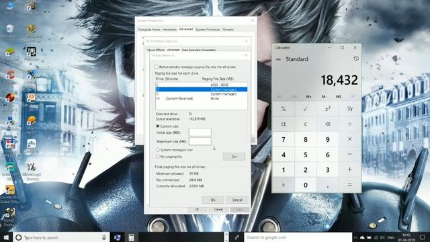The image size is (430, 242).
Task: Select the Recycle Bin desktop icon
Action: tap(10, 31)
